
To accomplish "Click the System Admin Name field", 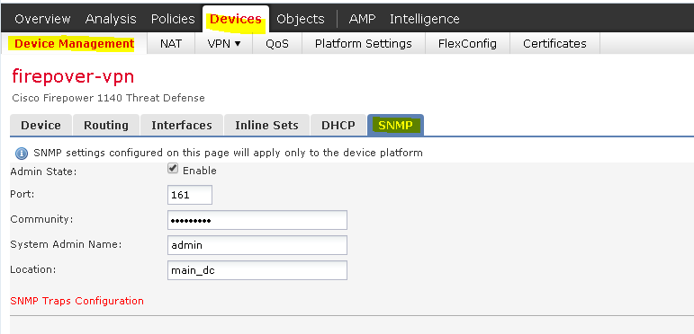I will [x=257, y=245].
